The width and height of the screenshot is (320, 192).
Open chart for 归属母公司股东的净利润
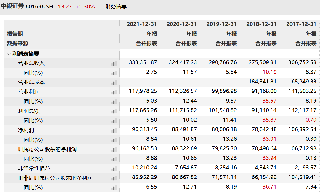click(x=114, y=150)
